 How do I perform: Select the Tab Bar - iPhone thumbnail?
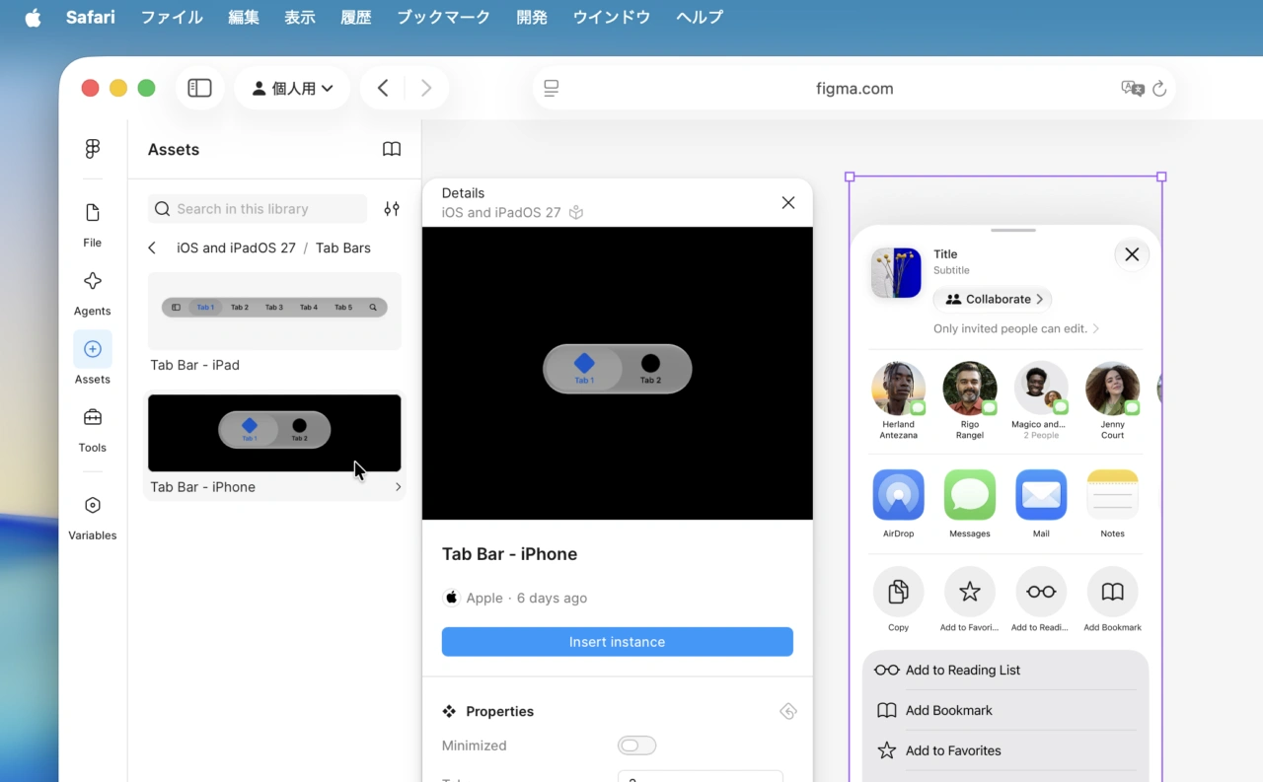pos(274,433)
